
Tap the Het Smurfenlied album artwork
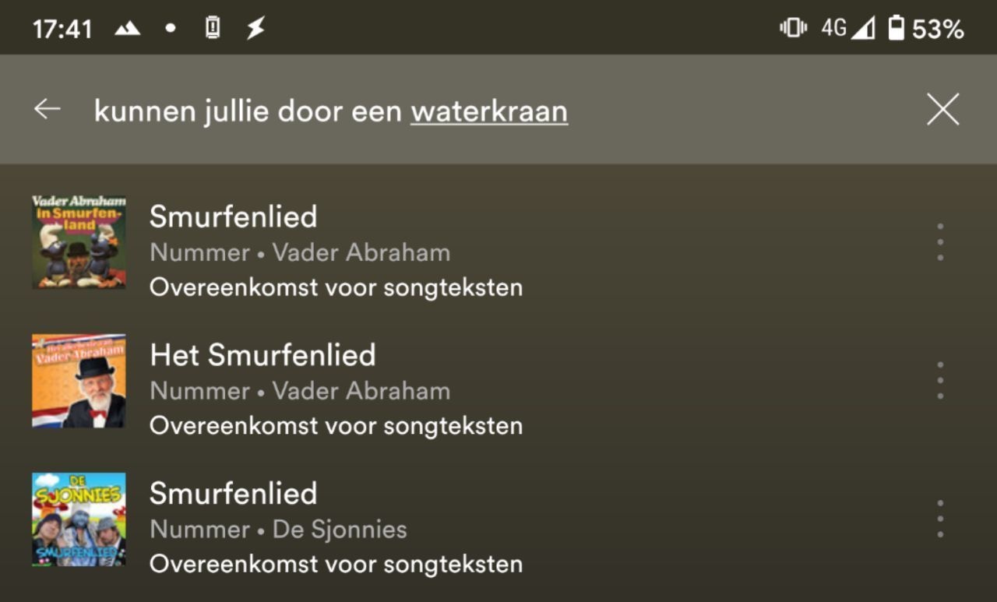(79, 381)
